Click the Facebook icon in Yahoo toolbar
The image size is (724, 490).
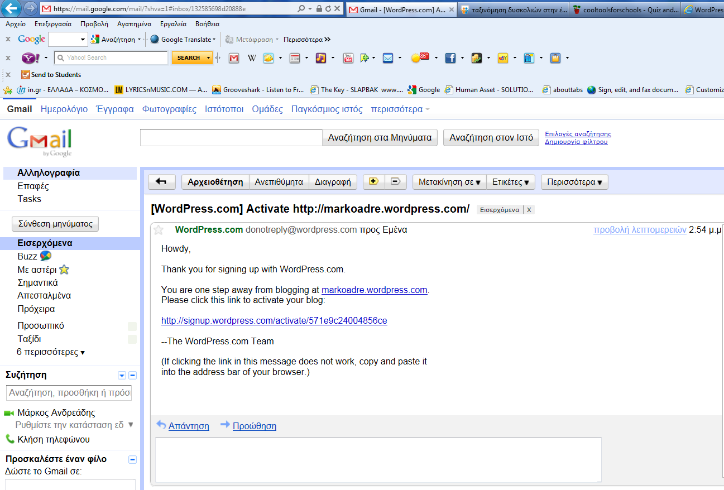pos(450,57)
